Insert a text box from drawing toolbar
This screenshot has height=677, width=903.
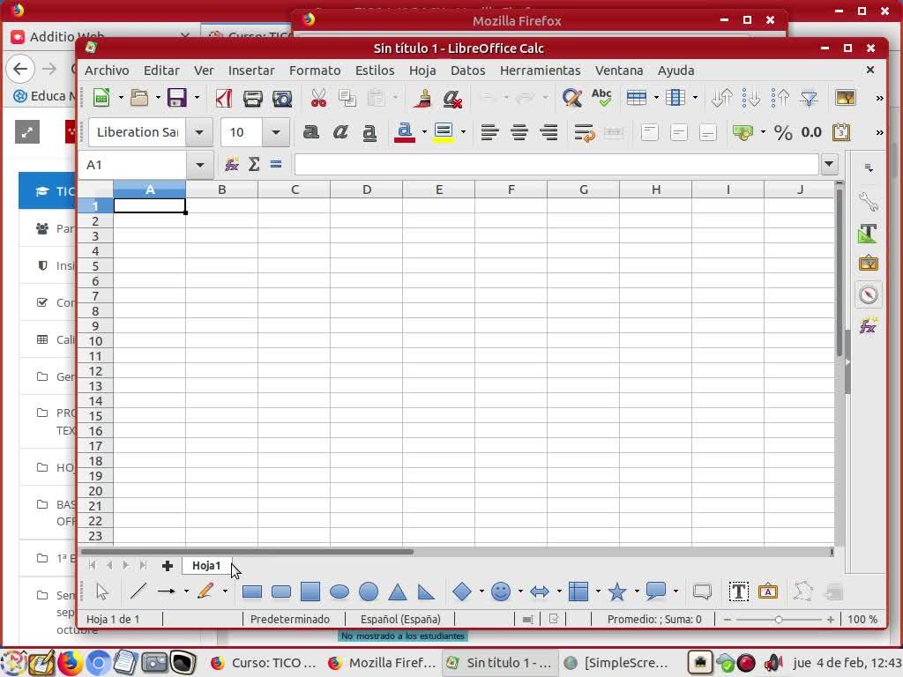(738, 591)
